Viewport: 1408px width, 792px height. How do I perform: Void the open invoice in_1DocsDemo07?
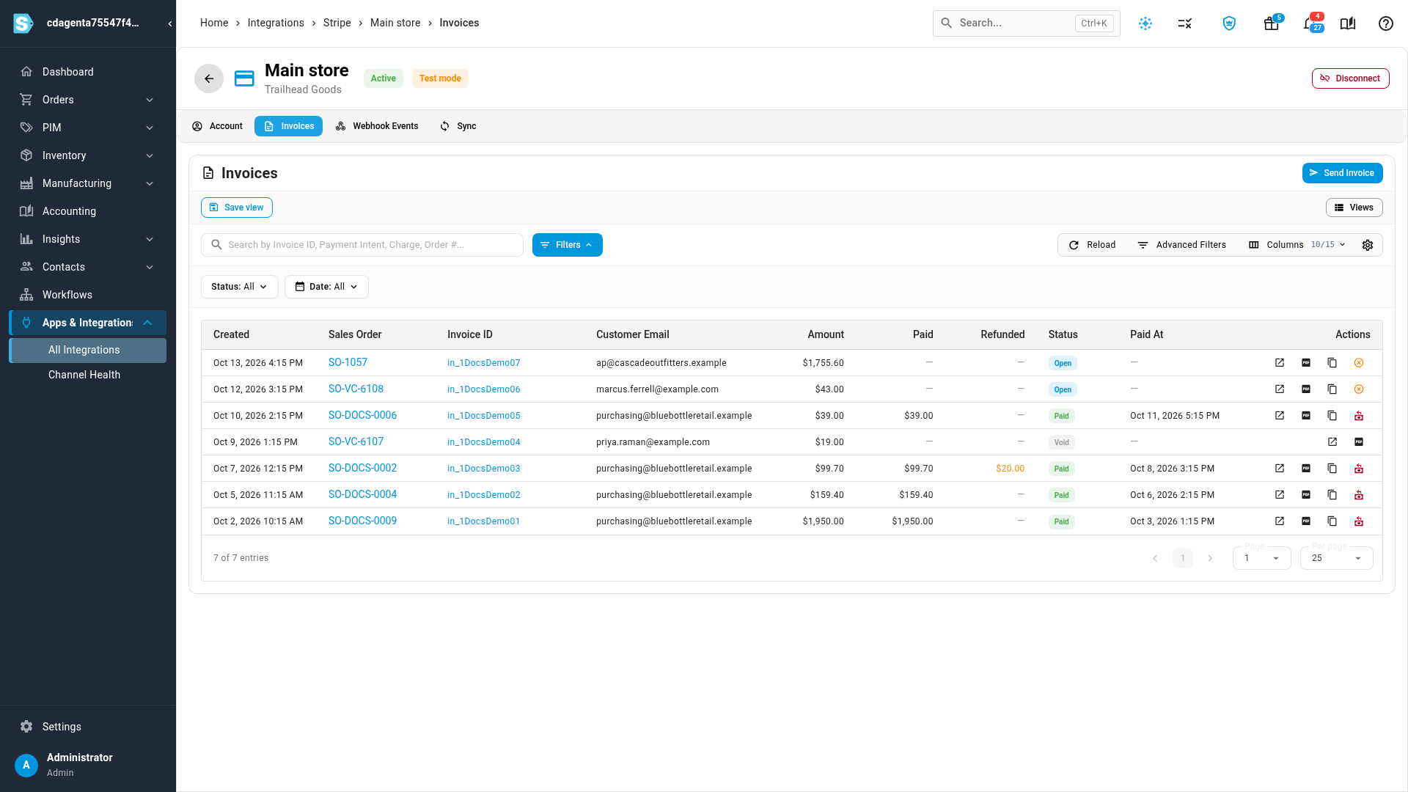click(1359, 363)
